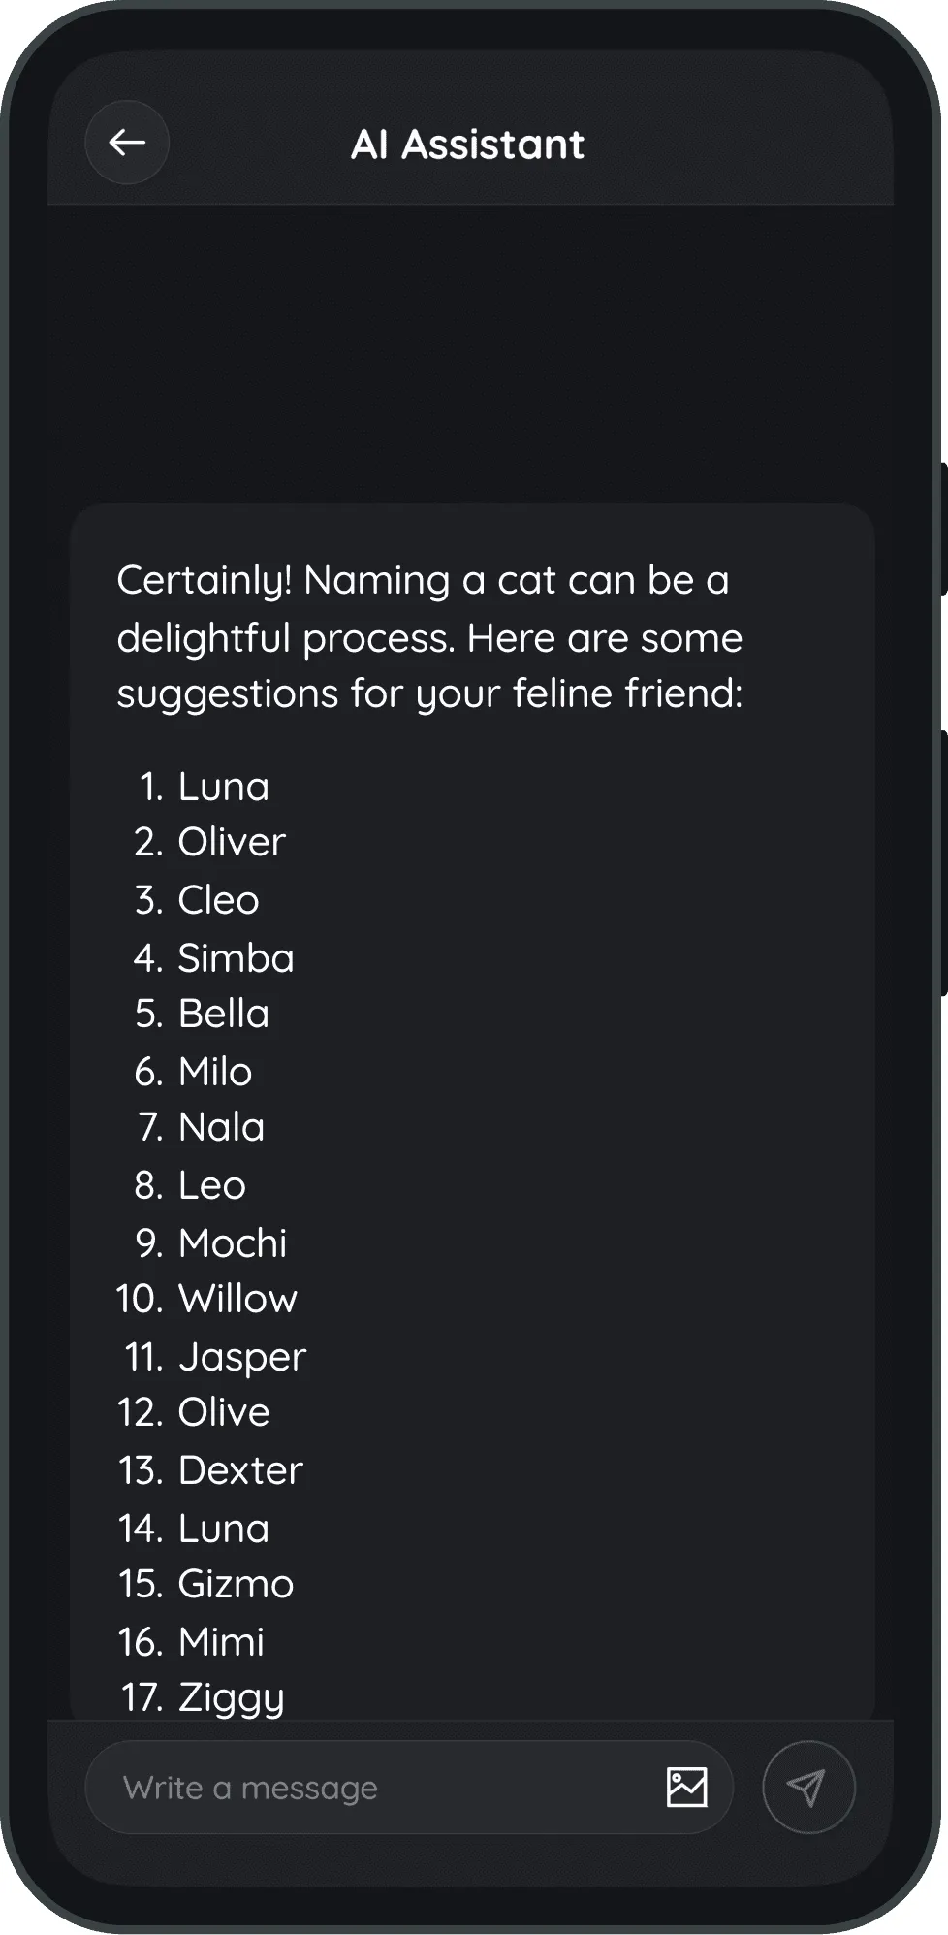Tap the "Milo" name entry
The image size is (948, 1935).
pos(214,1072)
